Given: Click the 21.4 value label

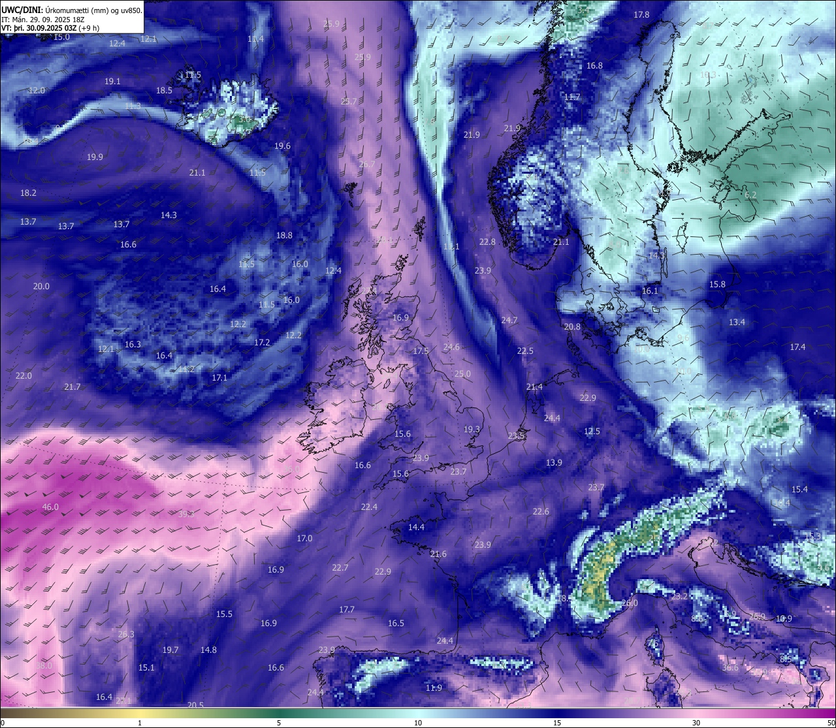Looking at the screenshot, I should click(x=534, y=387).
